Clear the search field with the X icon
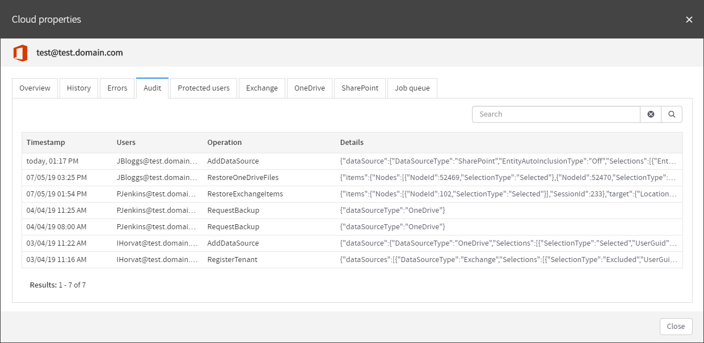The height and width of the screenshot is (343, 704). click(651, 114)
